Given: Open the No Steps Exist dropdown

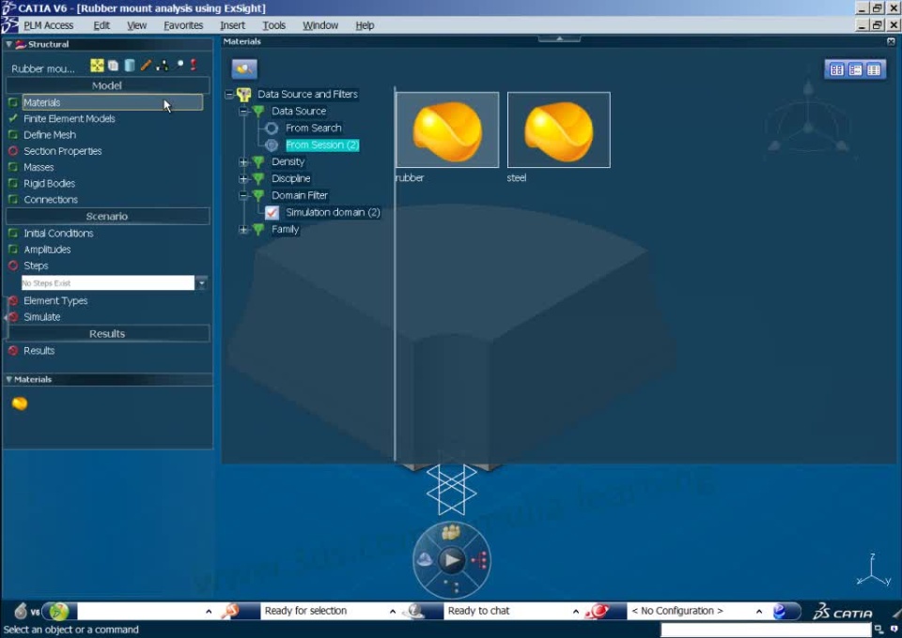Looking at the screenshot, I should tap(201, 283).
